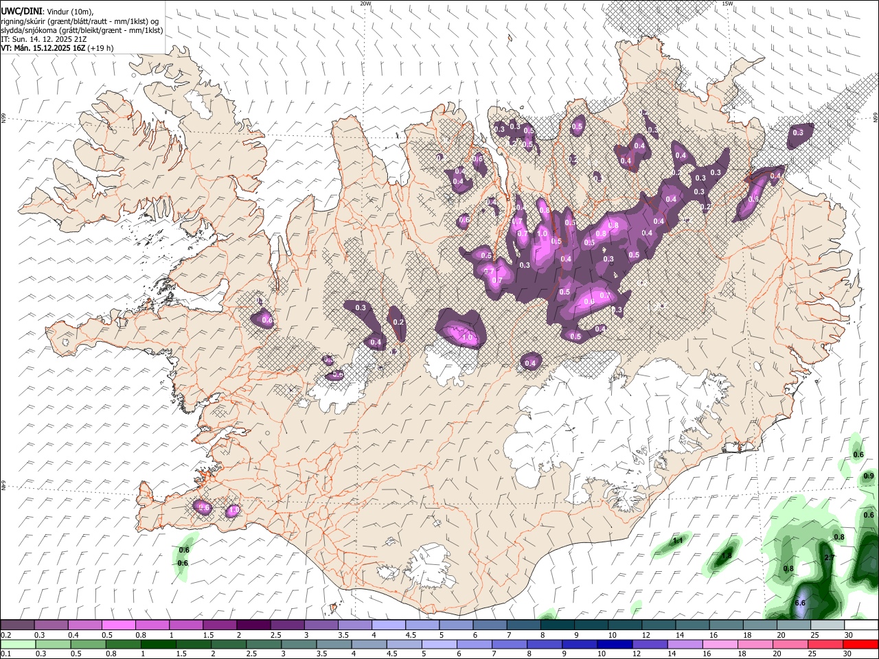Select the 1.8 dark green rain cell
Image resolution: width=879 pixels, height=659 pixels.
(x=727, y=555)
